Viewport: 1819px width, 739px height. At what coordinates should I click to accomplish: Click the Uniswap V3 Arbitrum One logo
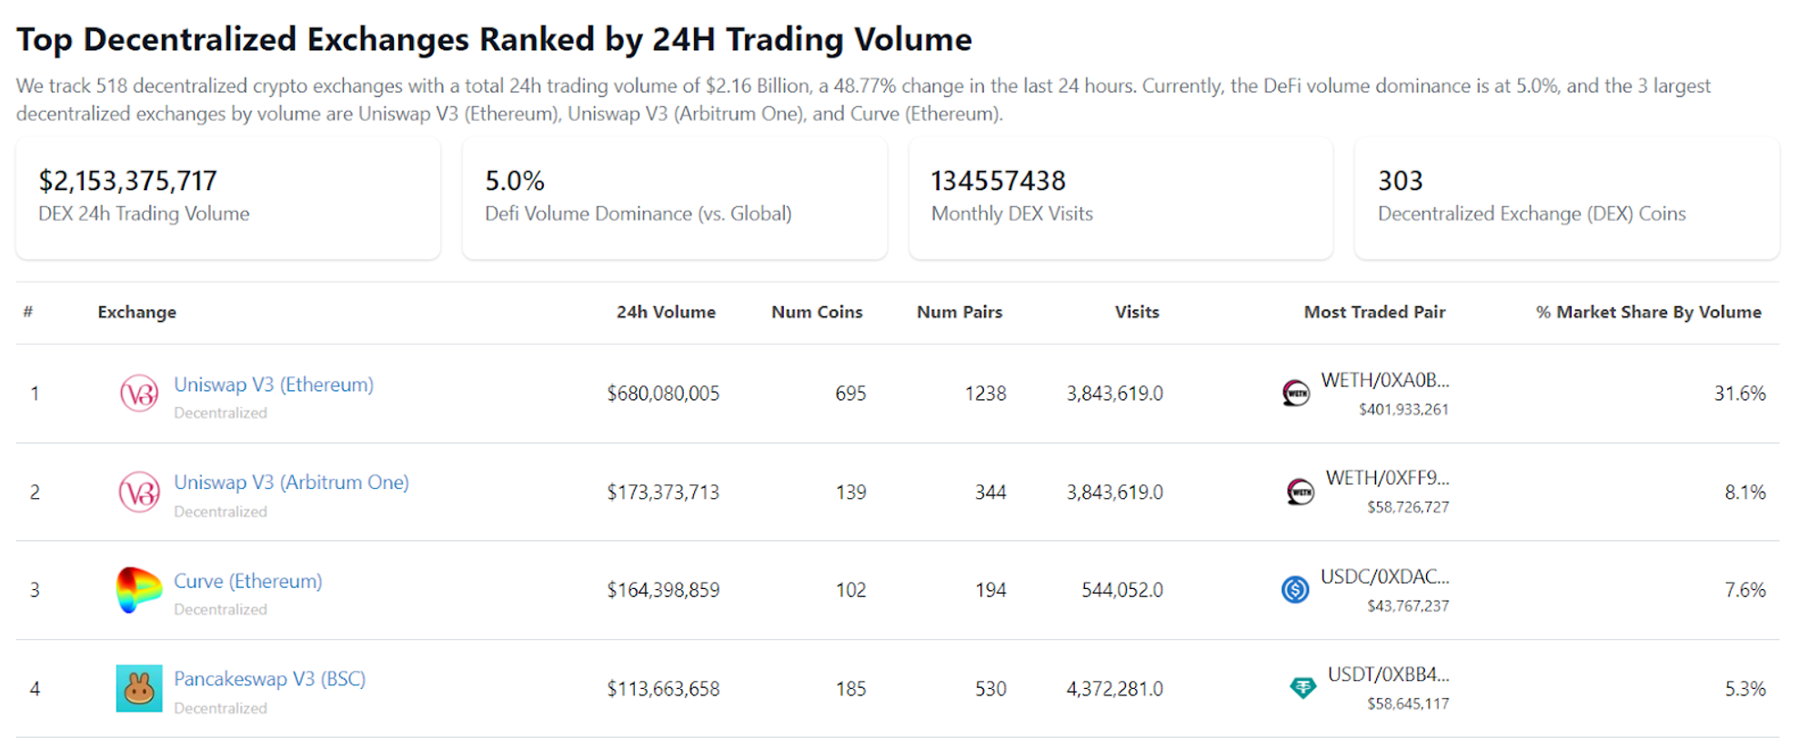pyautogui.click(x=139, y=492)
